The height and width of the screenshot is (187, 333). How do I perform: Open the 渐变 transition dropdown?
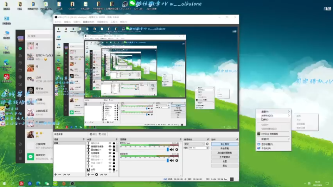coord(194,144)
